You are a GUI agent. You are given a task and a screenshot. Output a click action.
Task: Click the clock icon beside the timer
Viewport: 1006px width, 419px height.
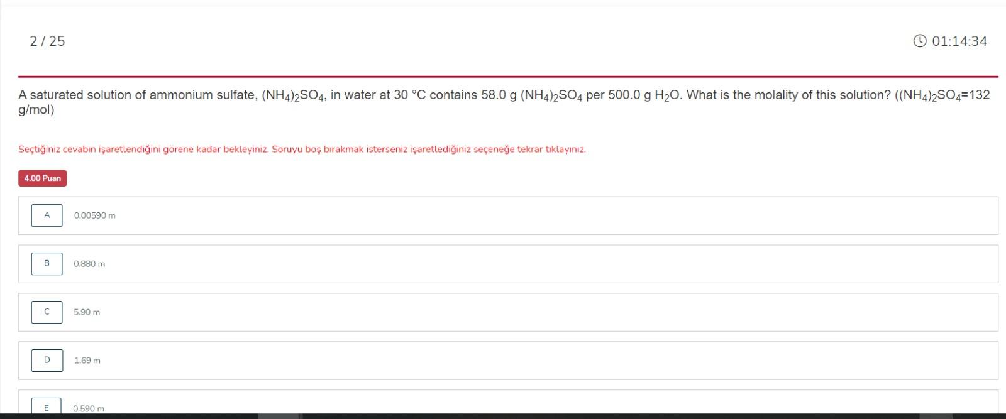919,41
